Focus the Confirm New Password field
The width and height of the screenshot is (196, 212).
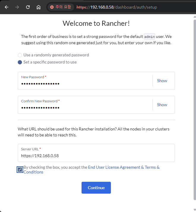(85, 108)
